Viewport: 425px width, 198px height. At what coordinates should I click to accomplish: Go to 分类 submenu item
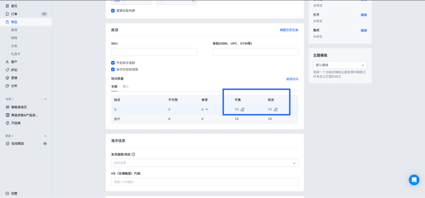coord(14,46)
